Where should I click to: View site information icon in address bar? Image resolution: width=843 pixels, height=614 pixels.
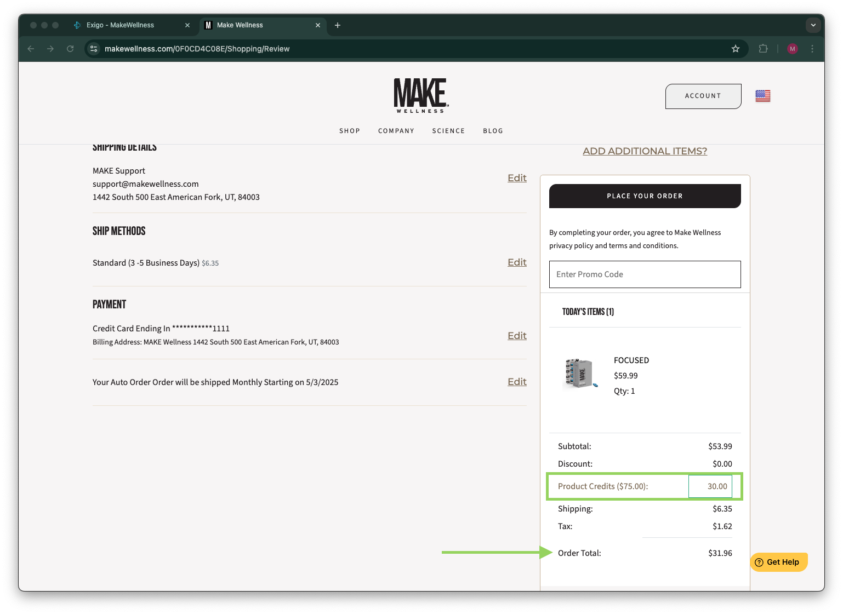94,49
